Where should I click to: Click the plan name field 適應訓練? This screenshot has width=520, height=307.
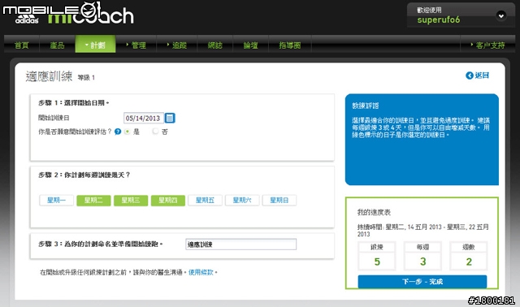[x=240, y=244]
